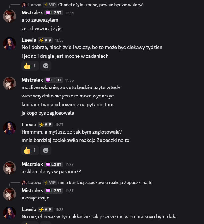
Task: Open add-reaction smiley under 'mocne w zadaniach' message
Action: [46, 66]
